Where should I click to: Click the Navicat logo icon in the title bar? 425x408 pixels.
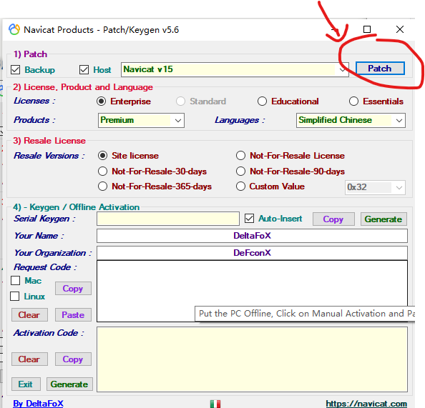14,29
